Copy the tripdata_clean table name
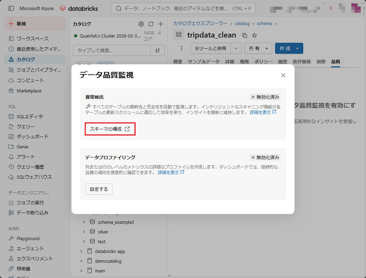The width and height of the screenshot is (366, 278). [x=245, y=35]
